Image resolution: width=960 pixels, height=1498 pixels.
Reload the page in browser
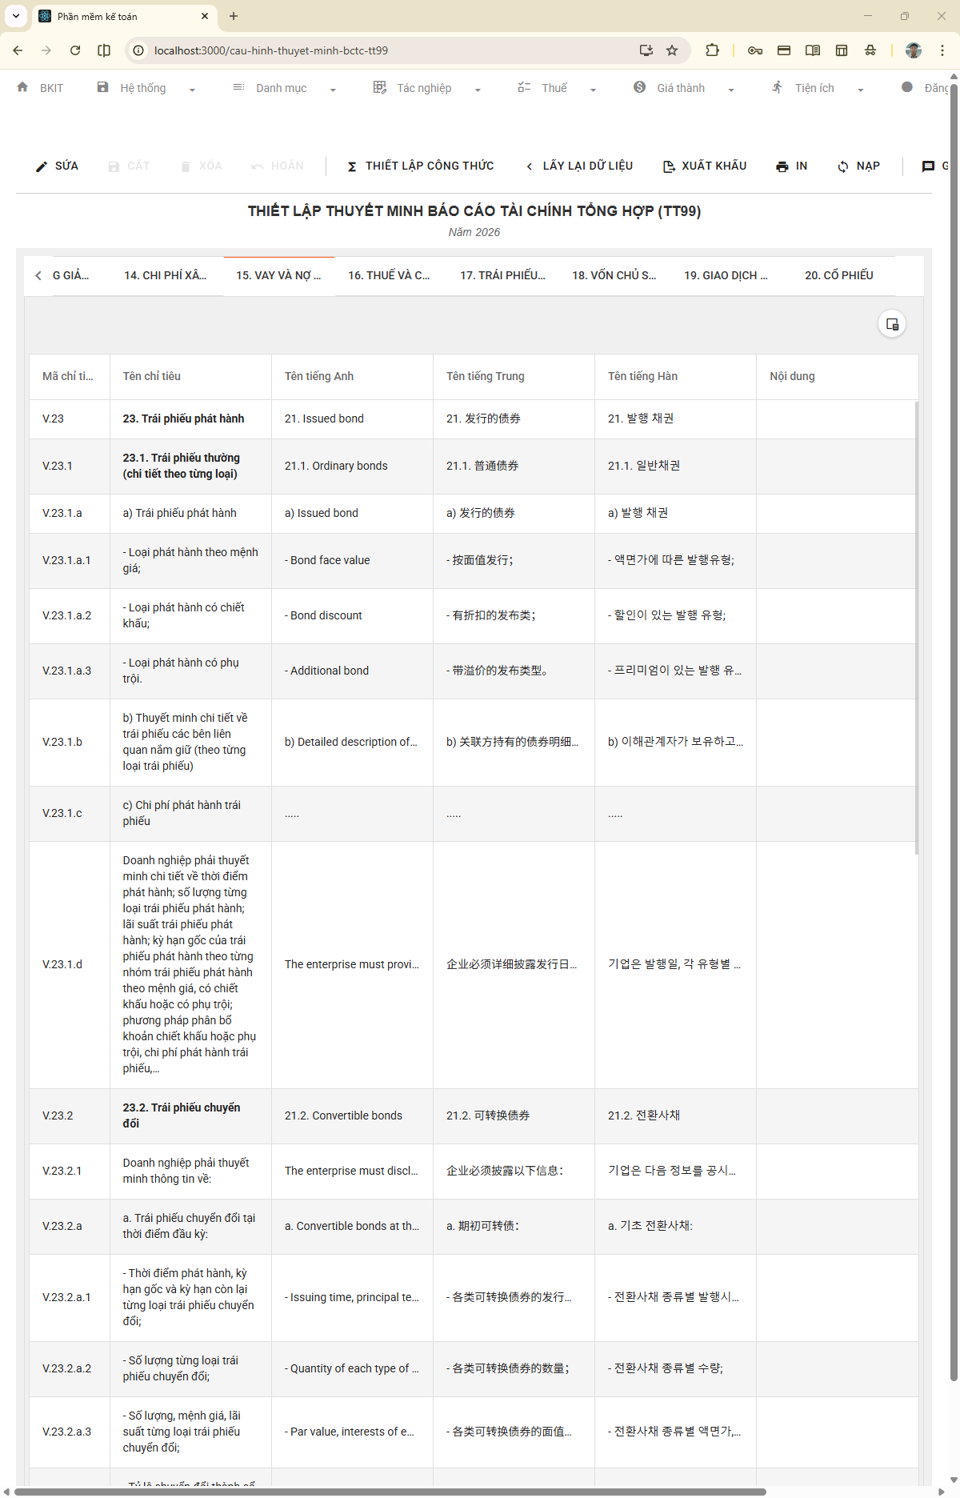pyautogui.click(x=75, y=50)
